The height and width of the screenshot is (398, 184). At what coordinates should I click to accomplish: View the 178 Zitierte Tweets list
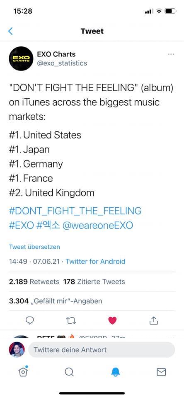(x=94, y=282)
